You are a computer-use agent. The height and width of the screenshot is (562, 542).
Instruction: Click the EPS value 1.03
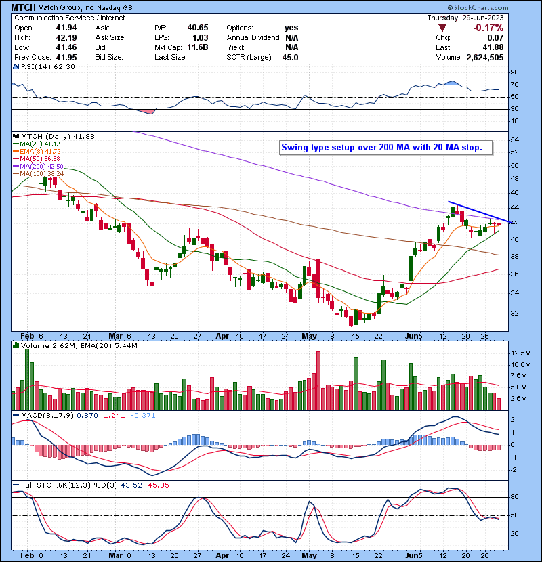coord(200,37)
